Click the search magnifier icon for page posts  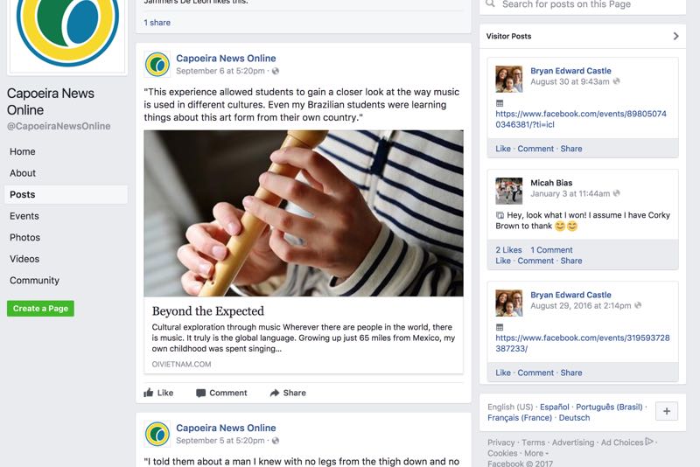click(x=490, y=4)
